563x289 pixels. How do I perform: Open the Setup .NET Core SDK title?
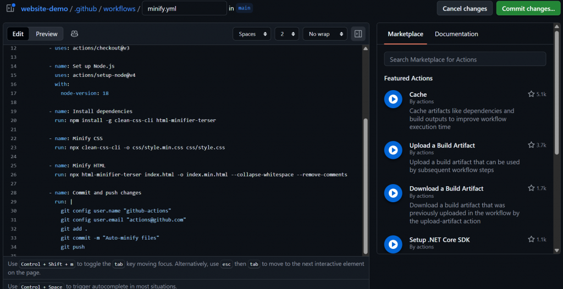(x=439, y=240)
